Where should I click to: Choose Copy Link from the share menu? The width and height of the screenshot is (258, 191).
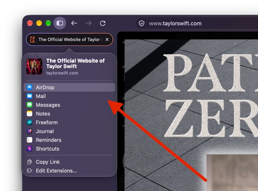click(x=69, y=162)
